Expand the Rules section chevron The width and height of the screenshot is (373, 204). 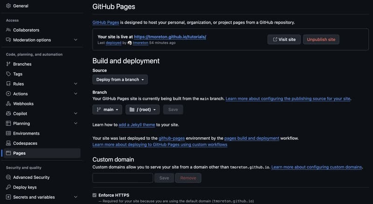(76, 84)
